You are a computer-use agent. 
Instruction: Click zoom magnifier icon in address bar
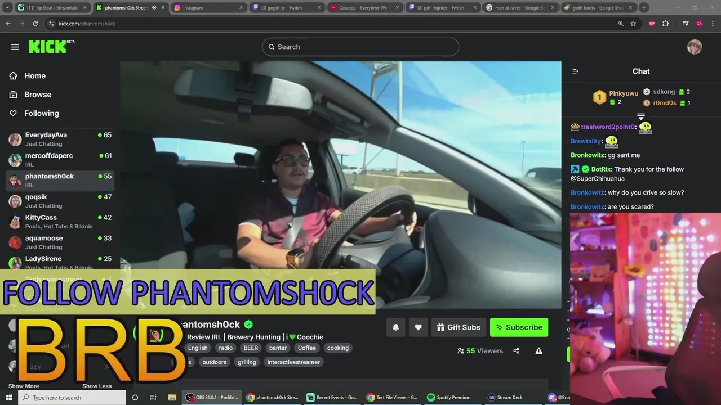[x=621, y=24]
